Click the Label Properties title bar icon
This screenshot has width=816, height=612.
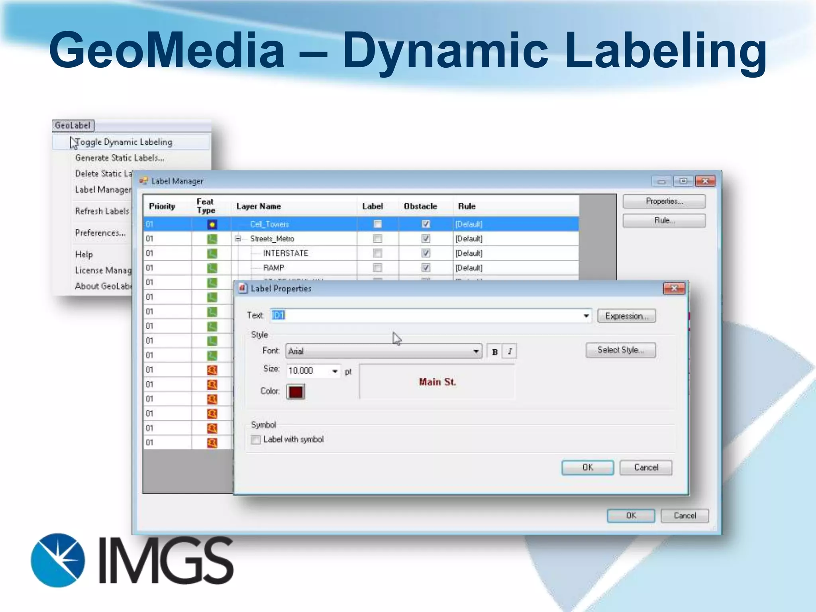[x=242, y=288]
